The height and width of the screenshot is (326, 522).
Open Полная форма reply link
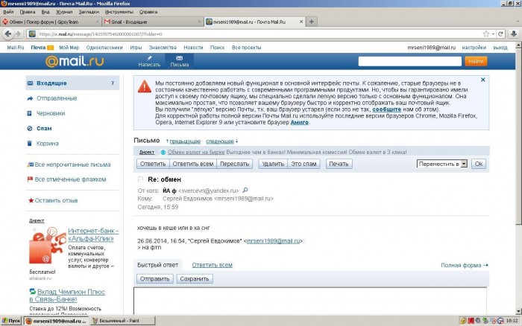(465, 265)
